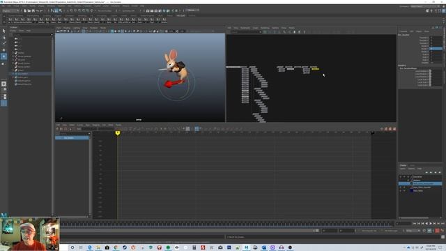The width and height of the screenshot is (446, 251).
Task: Open the viewport Lighting menu
Action: [77, 28]
